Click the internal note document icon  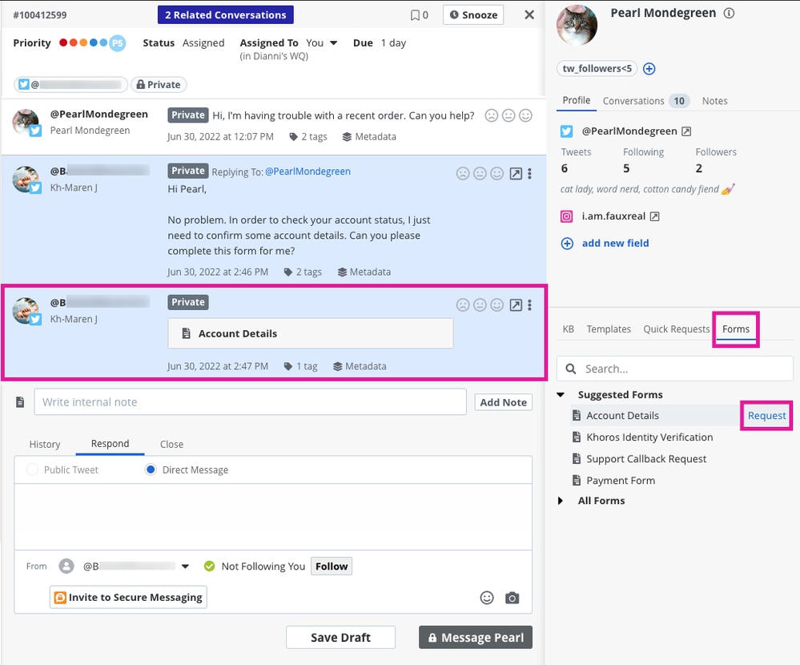click(x=20, y=402)
